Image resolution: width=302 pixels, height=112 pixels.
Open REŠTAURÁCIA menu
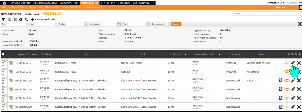[141, 3]
